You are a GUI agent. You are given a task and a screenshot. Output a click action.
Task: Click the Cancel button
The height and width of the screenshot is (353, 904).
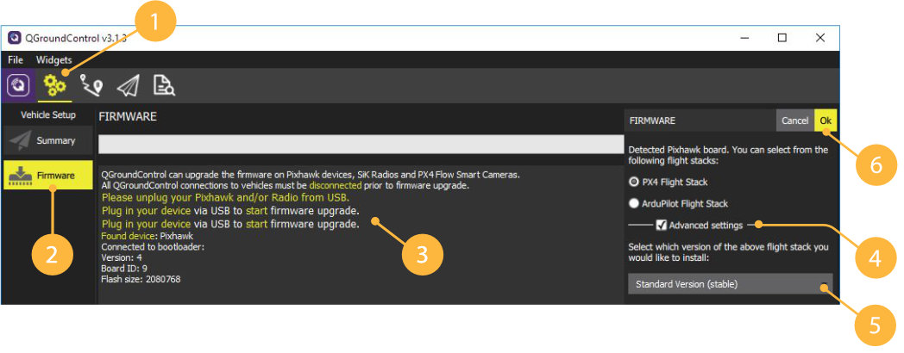(x=795, y=121)
